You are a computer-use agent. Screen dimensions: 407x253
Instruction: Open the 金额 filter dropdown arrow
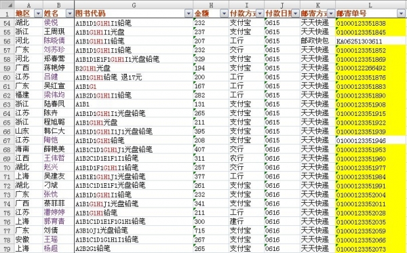click(225, 14)
